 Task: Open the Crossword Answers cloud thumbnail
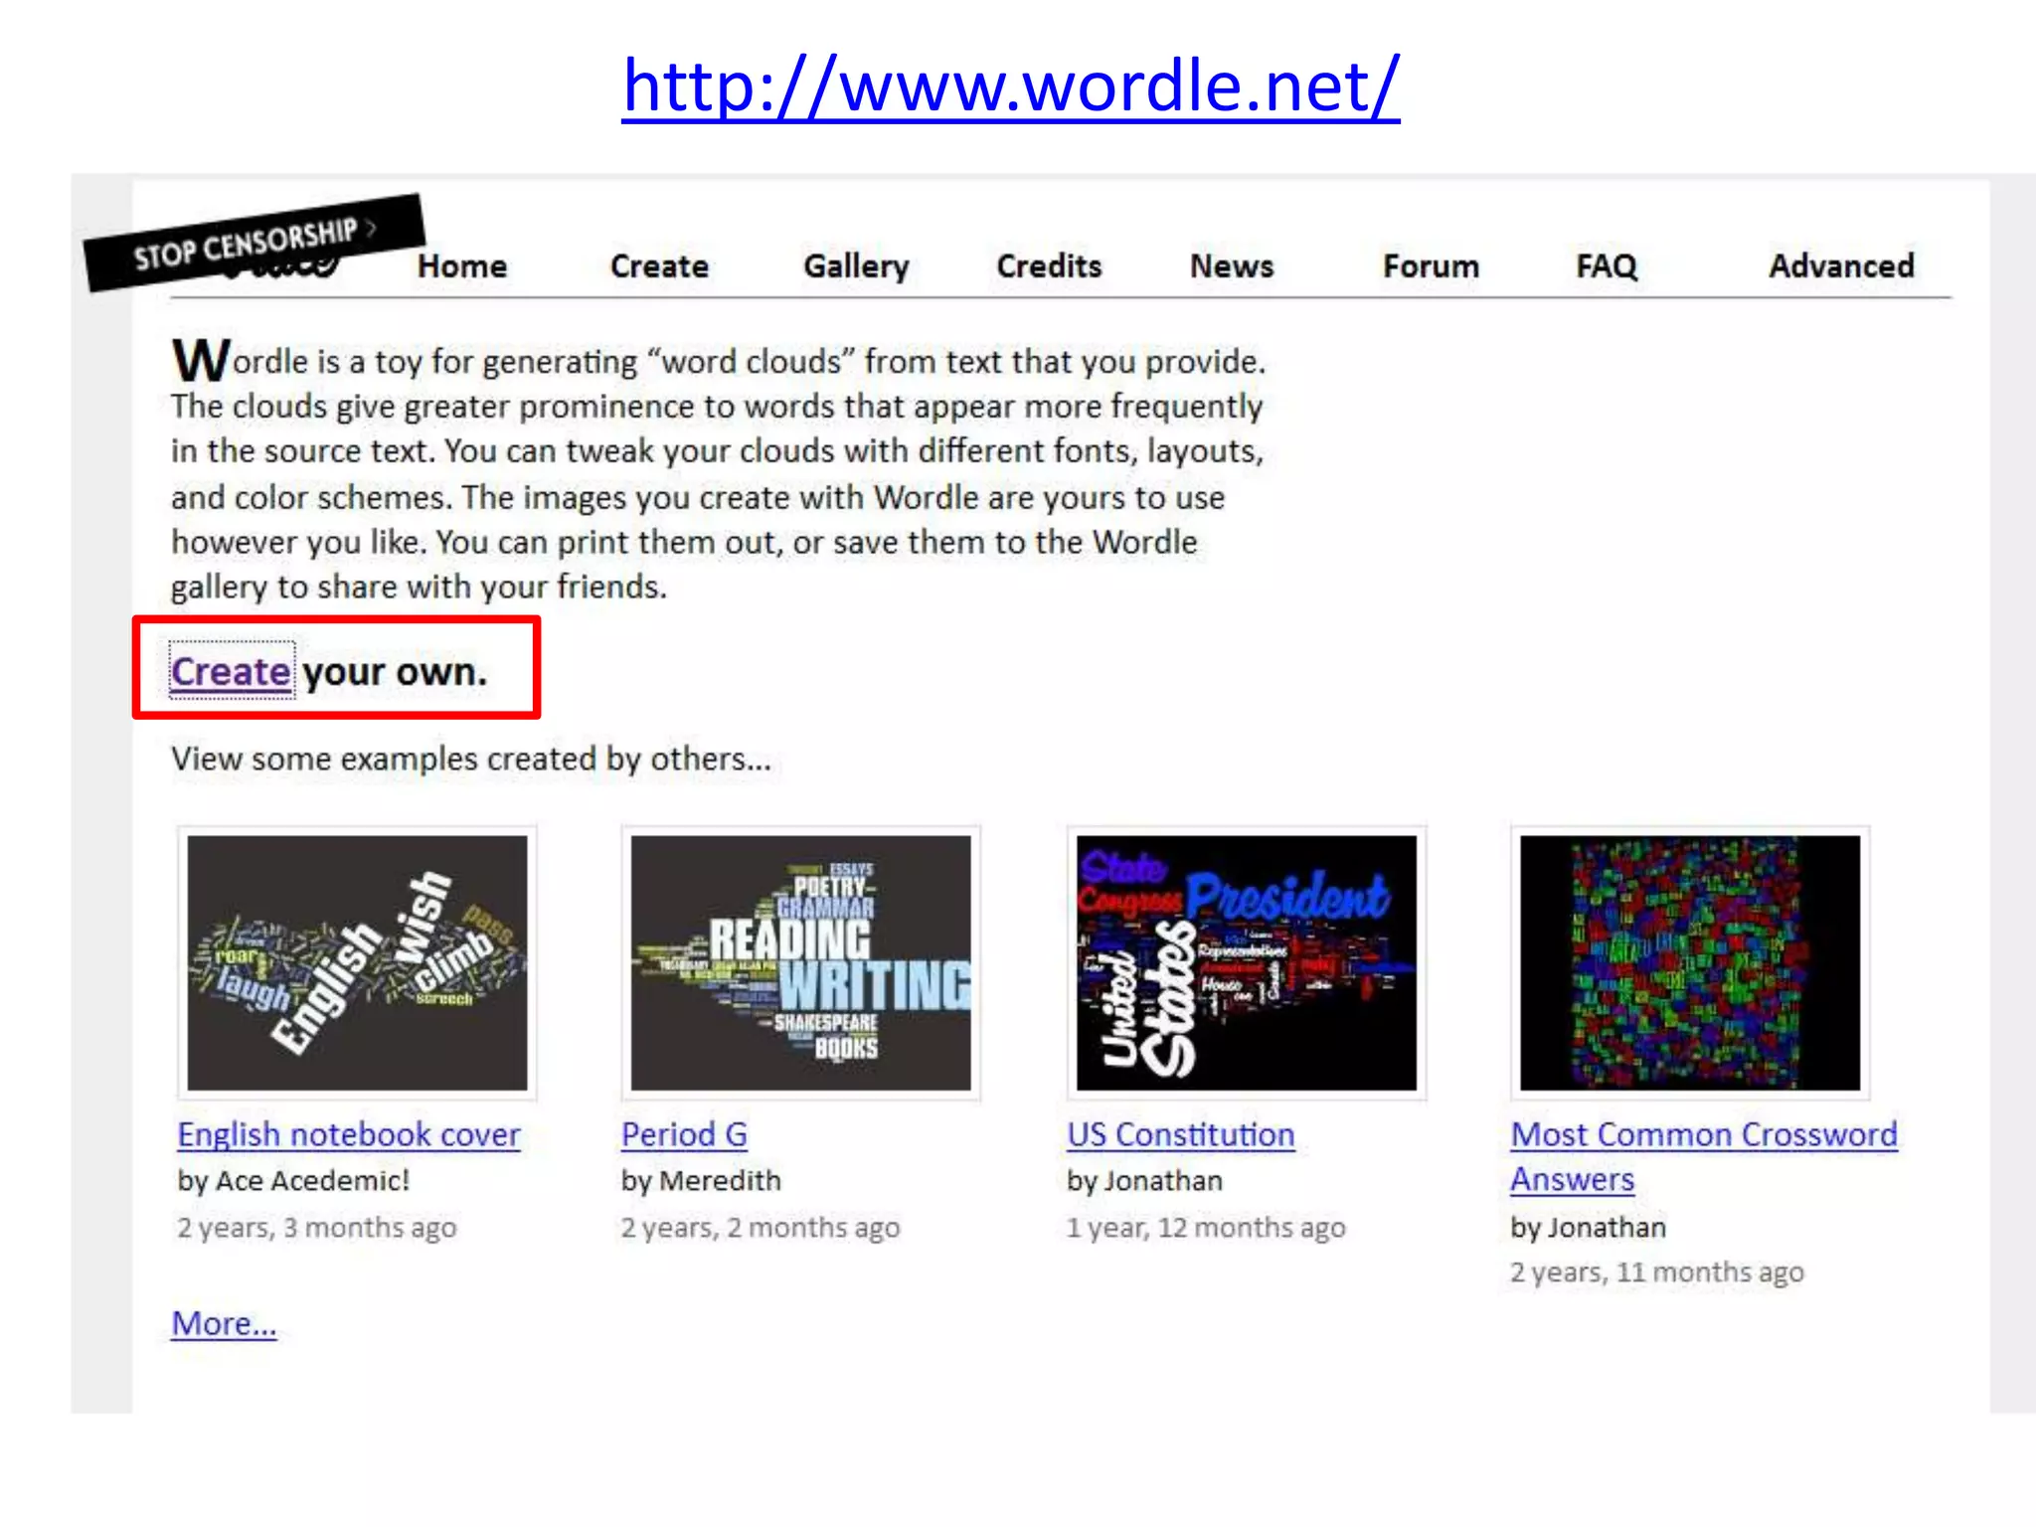pos(1689,962)
